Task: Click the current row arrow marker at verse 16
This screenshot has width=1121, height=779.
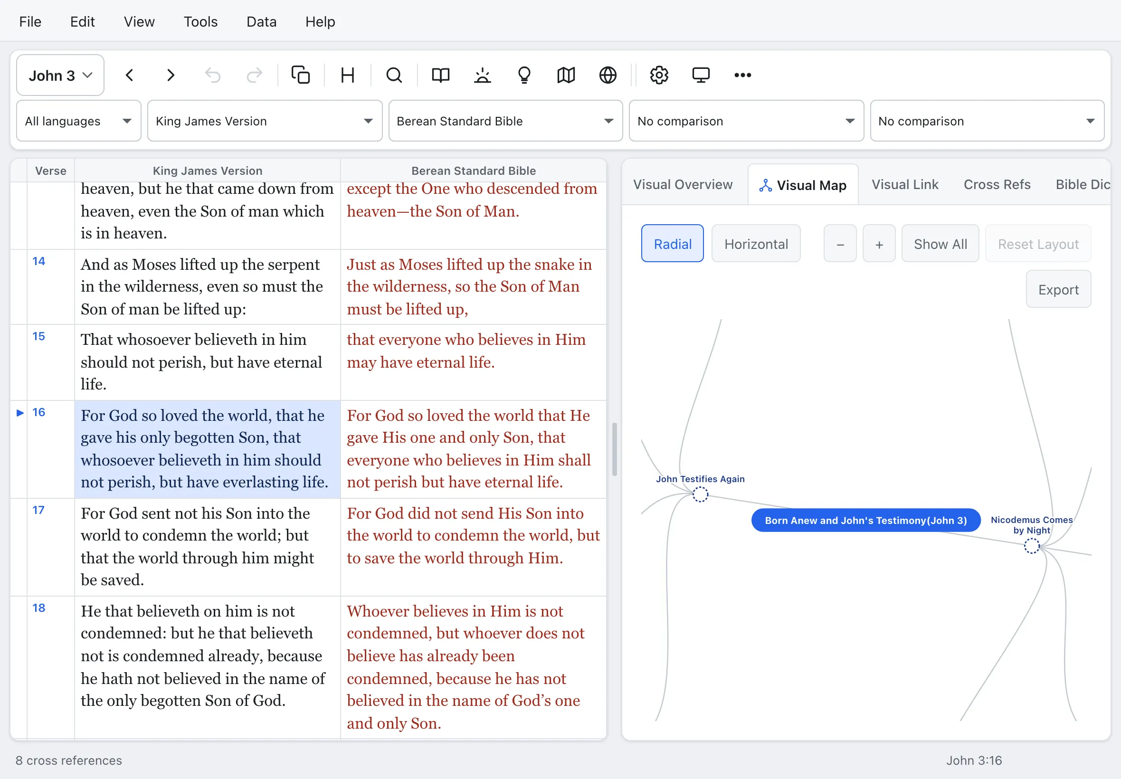Action: pos(20,413)
